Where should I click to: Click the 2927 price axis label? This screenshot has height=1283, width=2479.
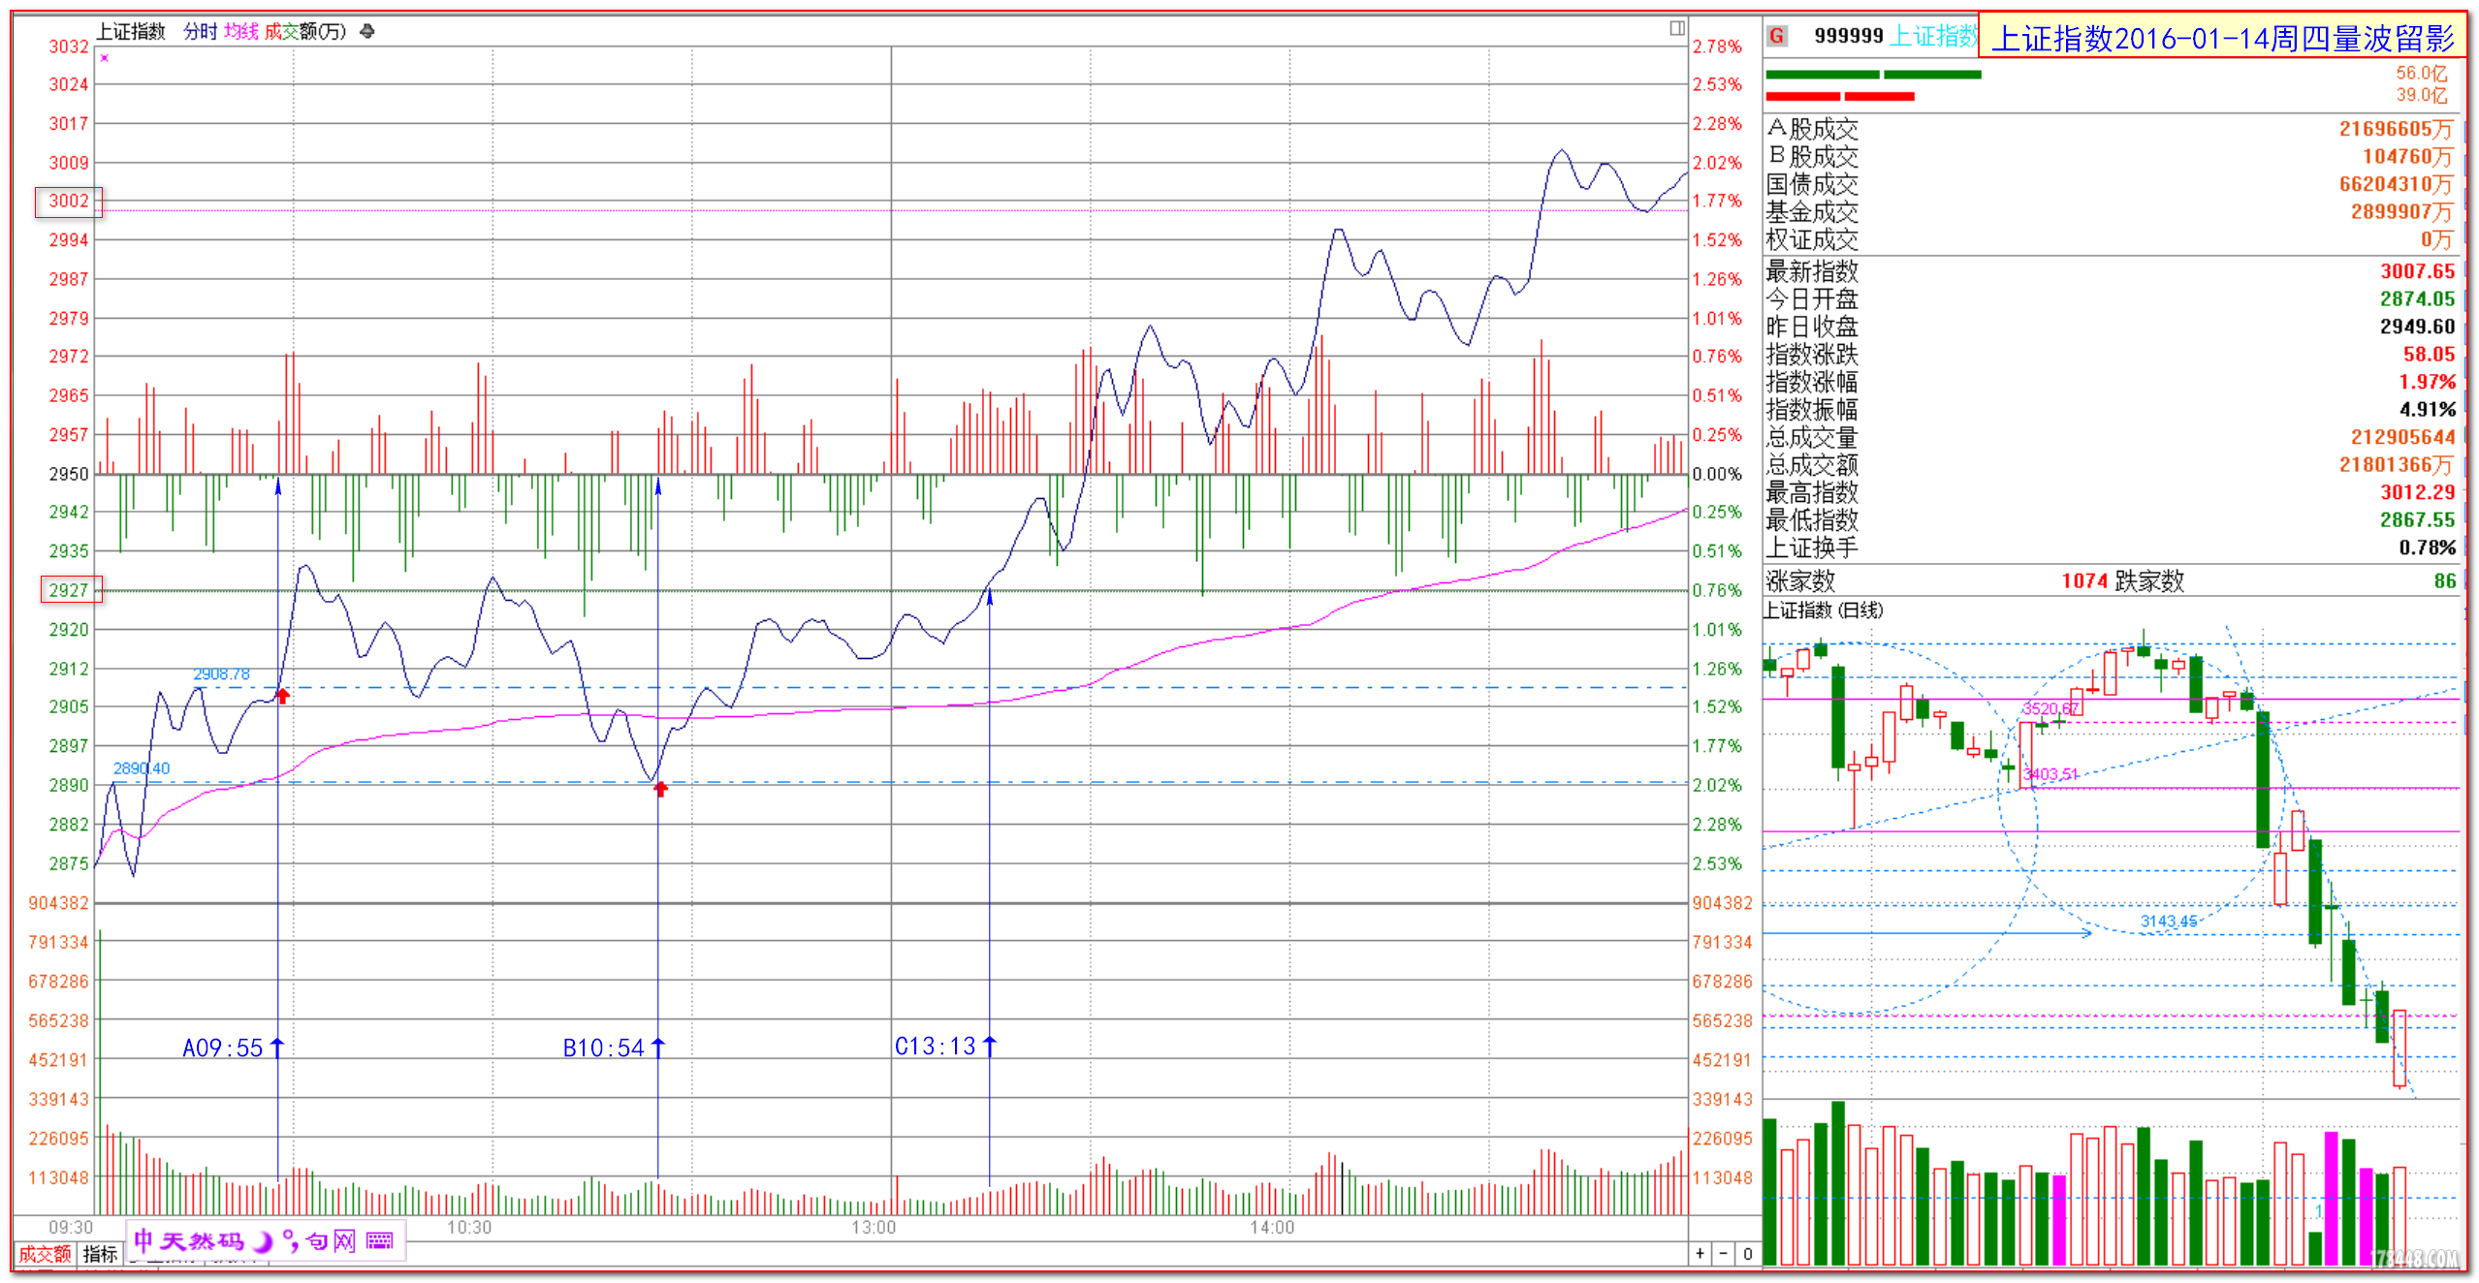(68, 590)
